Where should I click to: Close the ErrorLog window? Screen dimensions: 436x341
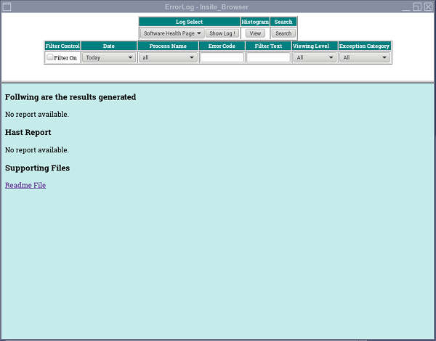pyautogui.click(x=428, y=6)
